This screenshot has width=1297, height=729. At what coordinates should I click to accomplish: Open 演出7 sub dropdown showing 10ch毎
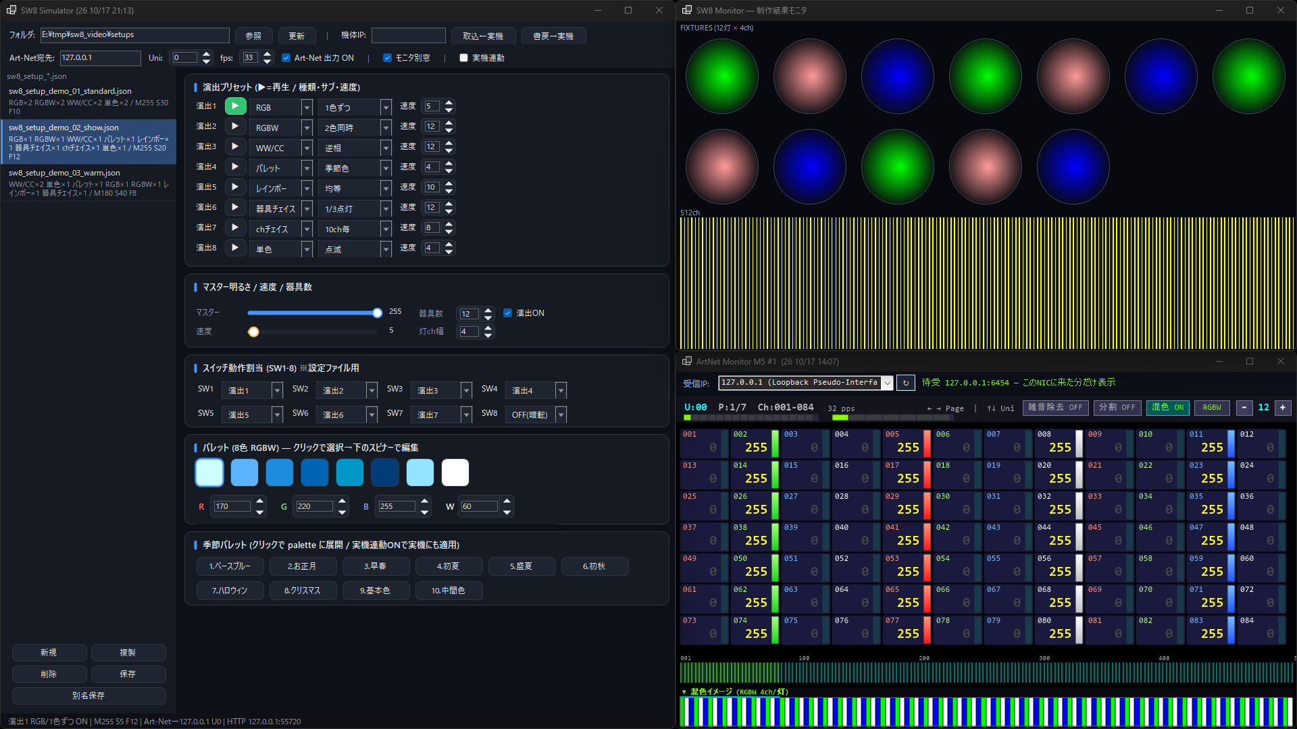point(356,229)
